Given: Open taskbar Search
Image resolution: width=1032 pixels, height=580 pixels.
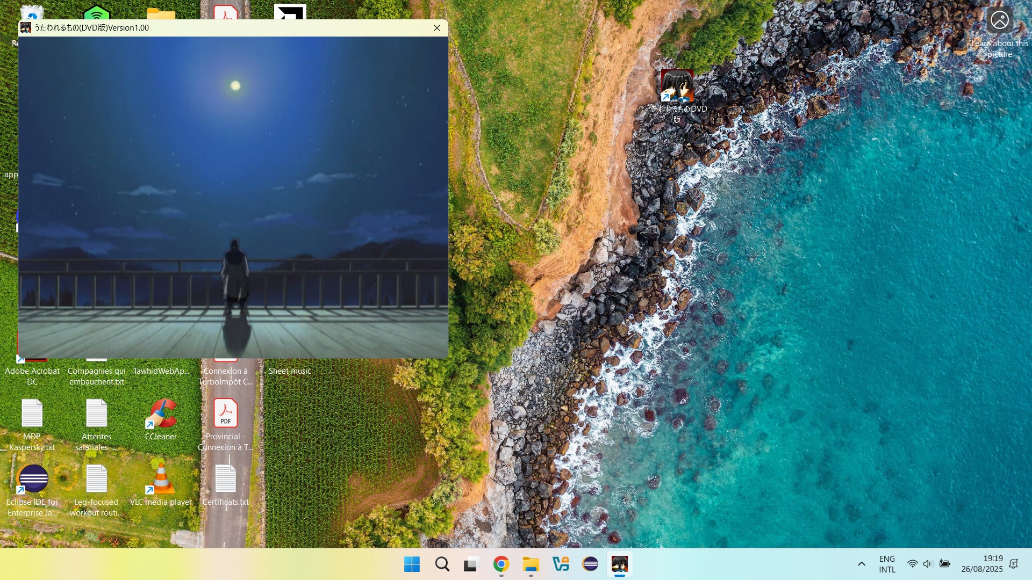Looking at the screenshot, I should point(442,564).
